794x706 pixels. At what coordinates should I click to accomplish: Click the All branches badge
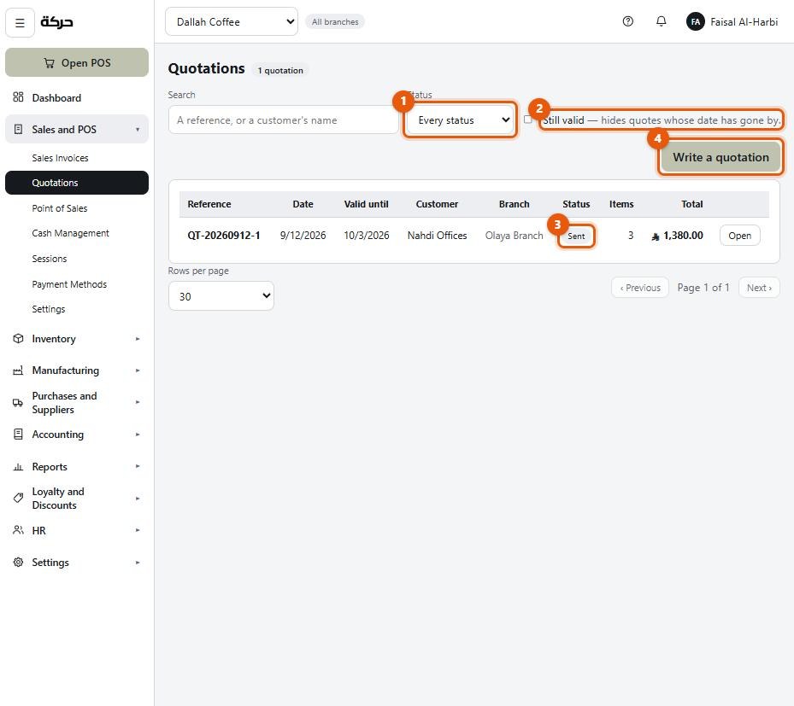[x=335, y=21]
